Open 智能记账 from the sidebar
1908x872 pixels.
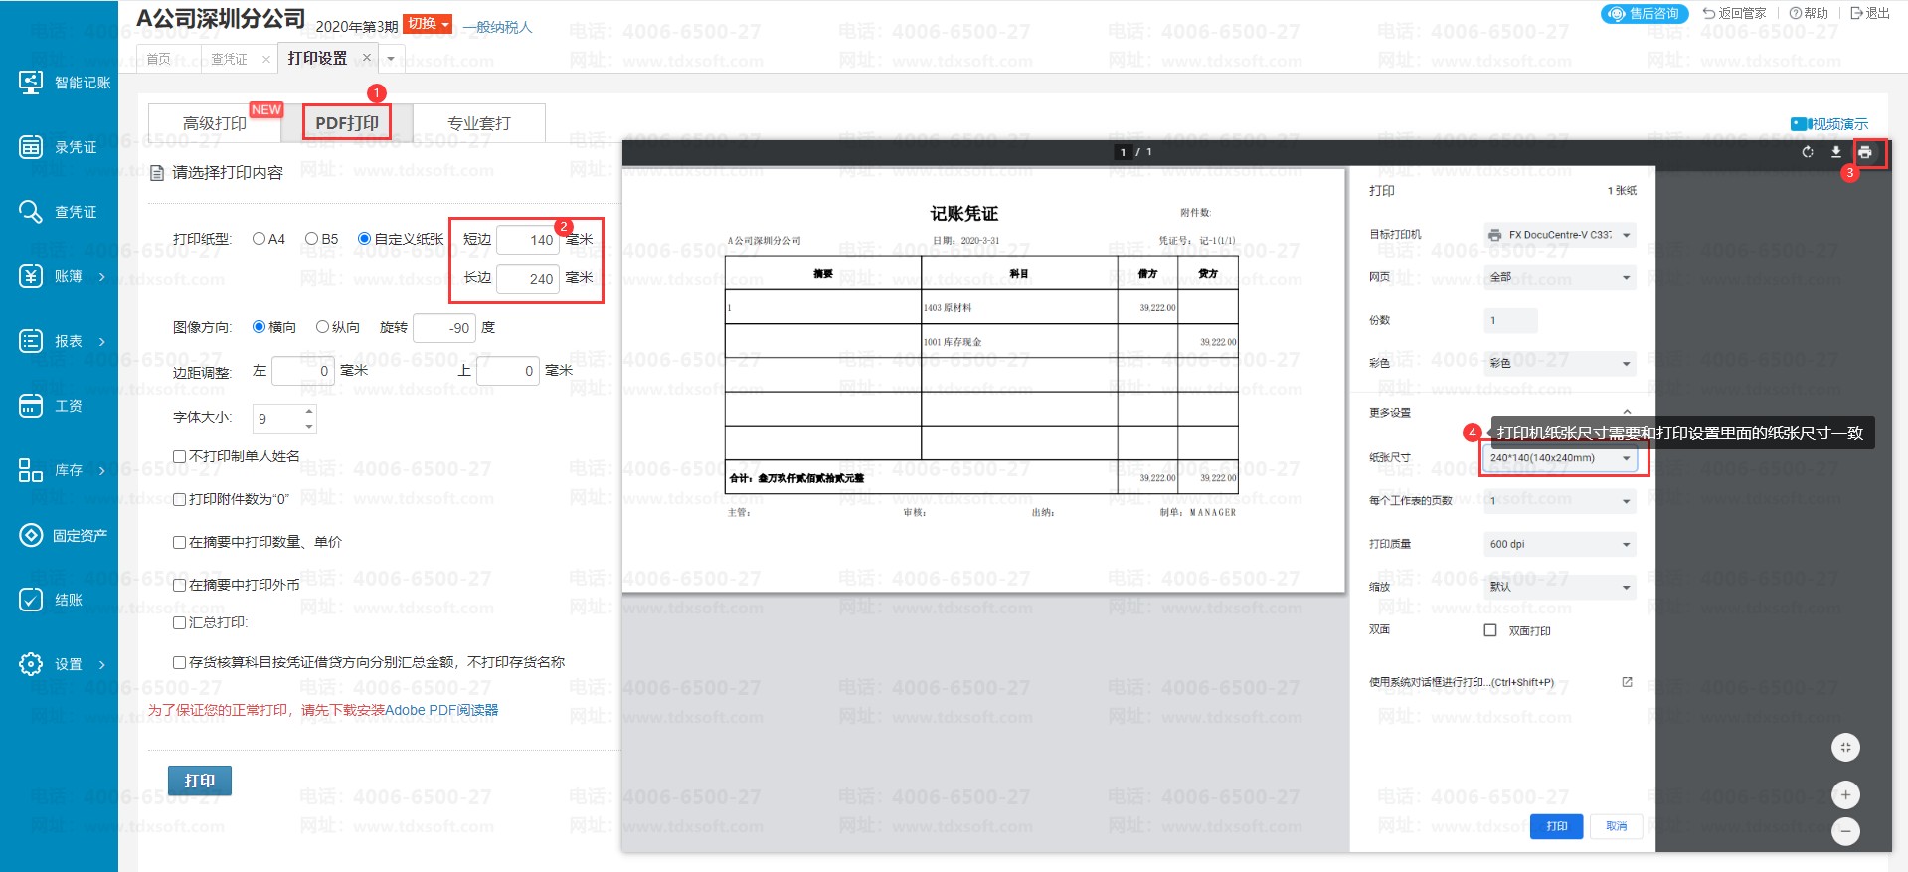66,83
